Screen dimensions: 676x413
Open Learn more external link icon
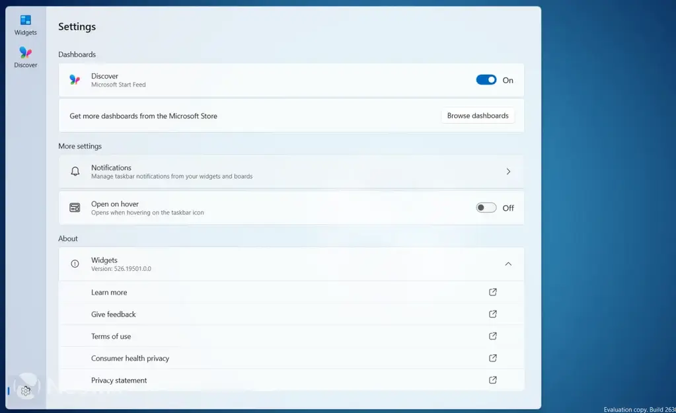(493, 292)
